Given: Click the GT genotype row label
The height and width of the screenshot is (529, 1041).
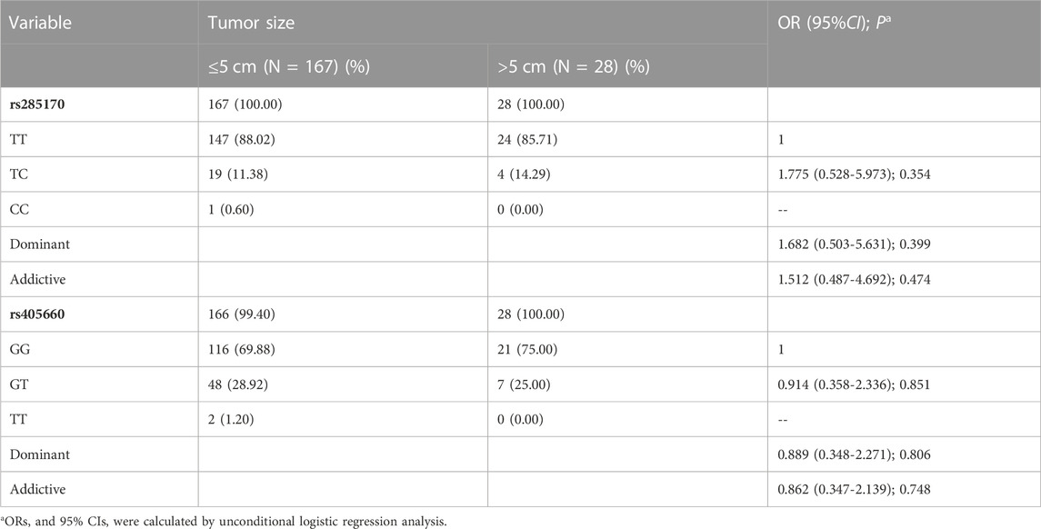Looking at the screenshot, I should [x=18, y=384].
